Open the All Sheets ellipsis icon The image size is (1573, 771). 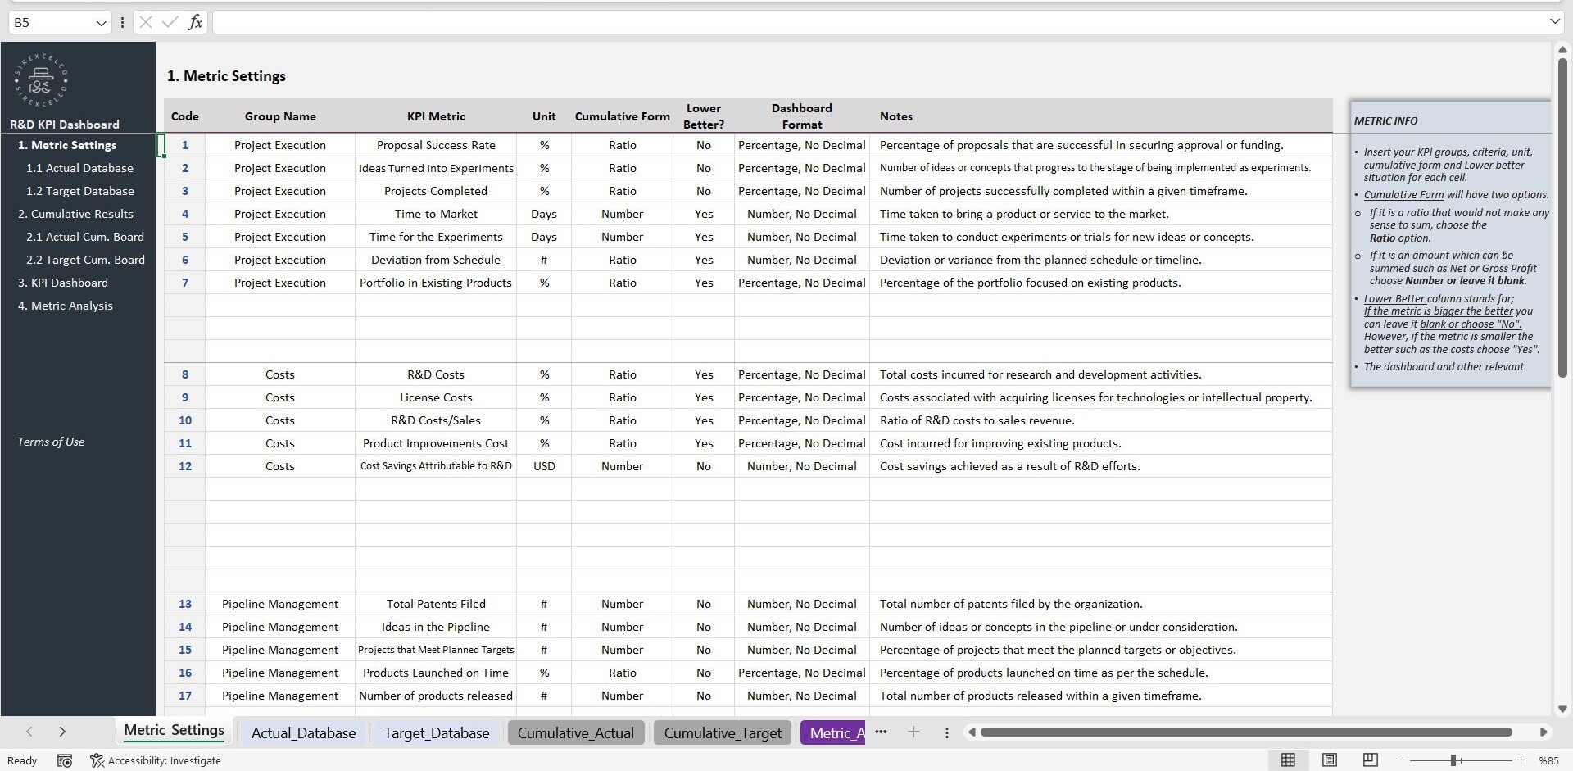pos(882,732)
